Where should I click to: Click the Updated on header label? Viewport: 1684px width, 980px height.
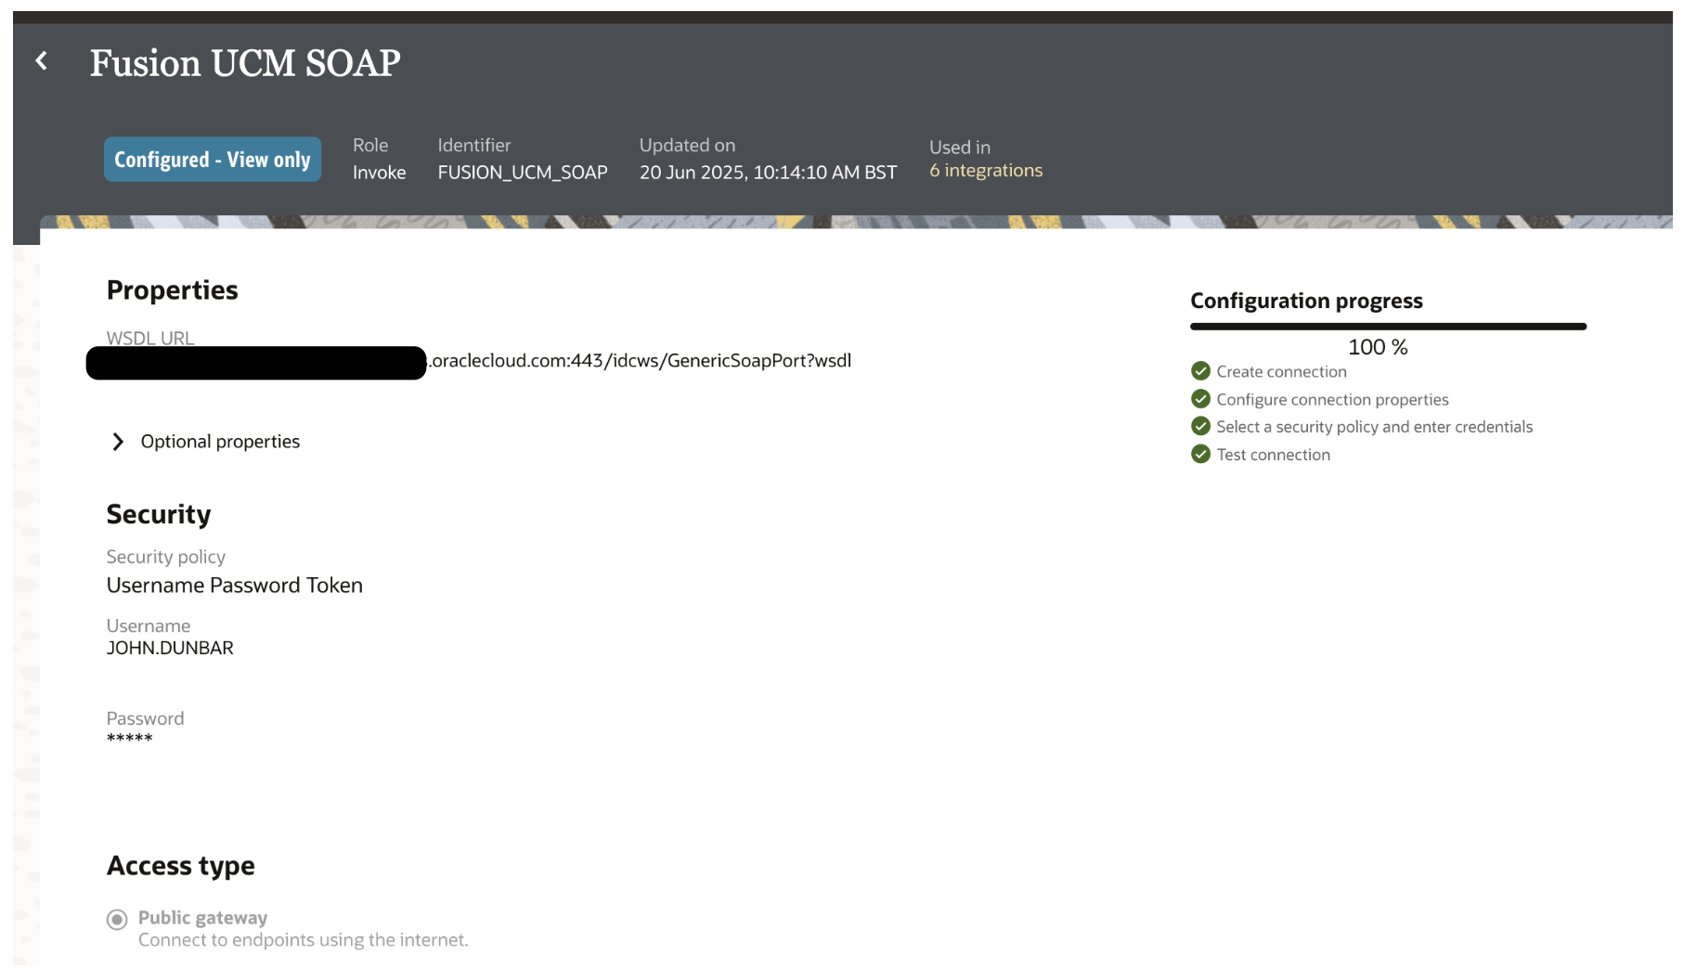pyautogui.click(x=687, y=146)
